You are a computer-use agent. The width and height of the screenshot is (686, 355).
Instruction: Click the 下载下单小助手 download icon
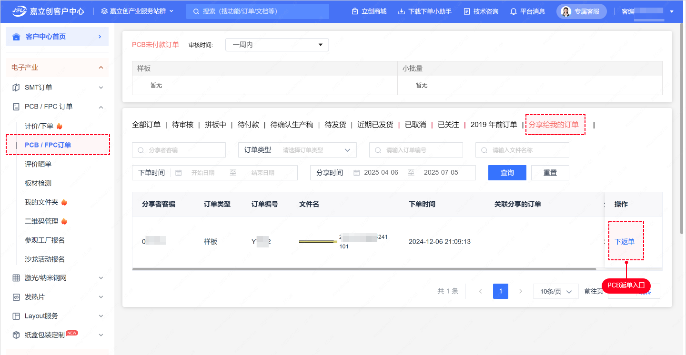click(x=401, y=11)
